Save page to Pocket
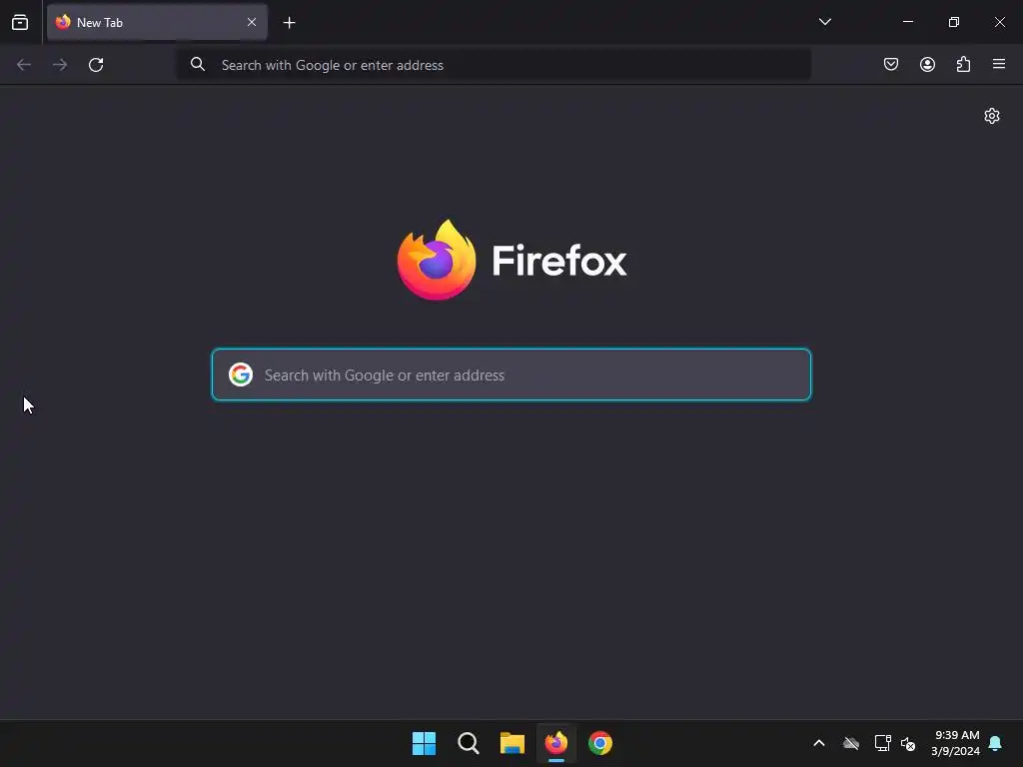1023x767 pixels. pos(890,64)
